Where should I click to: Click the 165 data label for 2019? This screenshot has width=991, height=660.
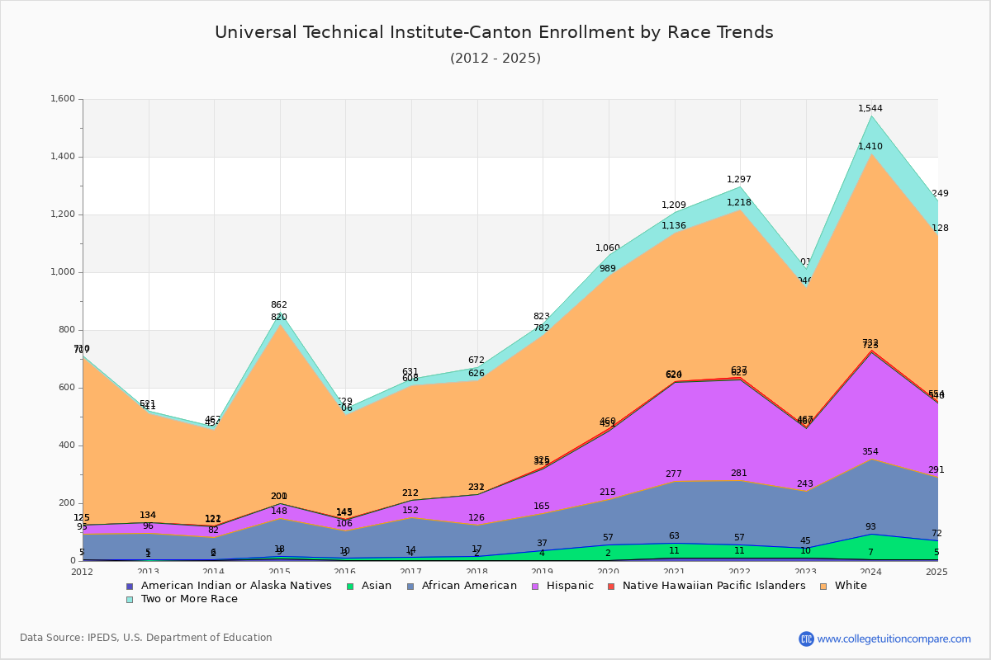coord(542,507)
